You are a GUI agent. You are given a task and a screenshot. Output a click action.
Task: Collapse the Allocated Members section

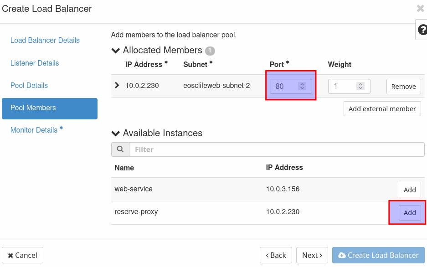[x=116, y=51]
